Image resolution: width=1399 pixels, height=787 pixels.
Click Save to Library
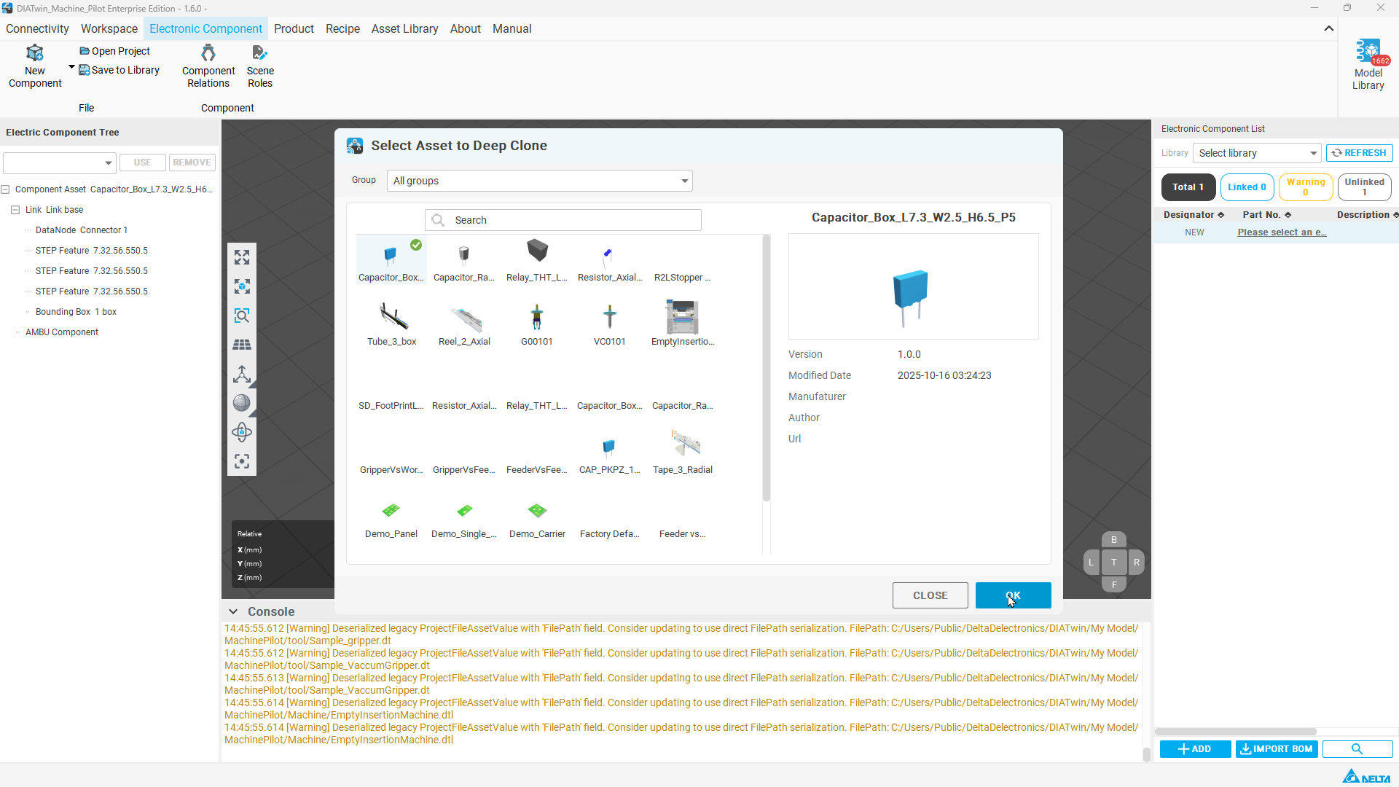119,70
